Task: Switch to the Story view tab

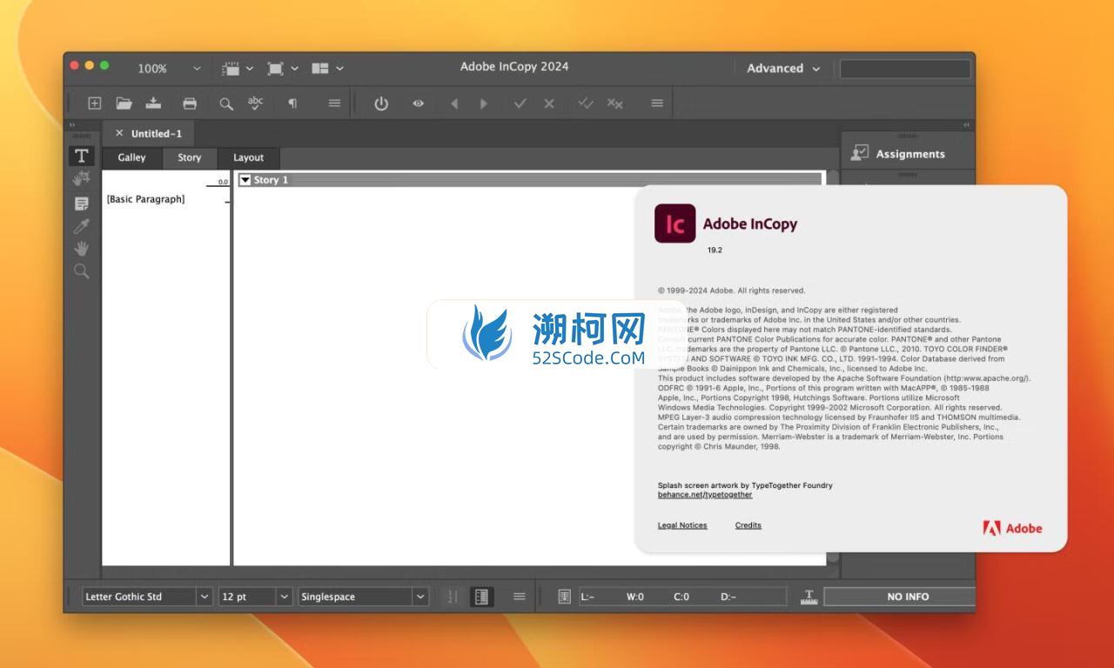Action: click(x=189, y=157)
